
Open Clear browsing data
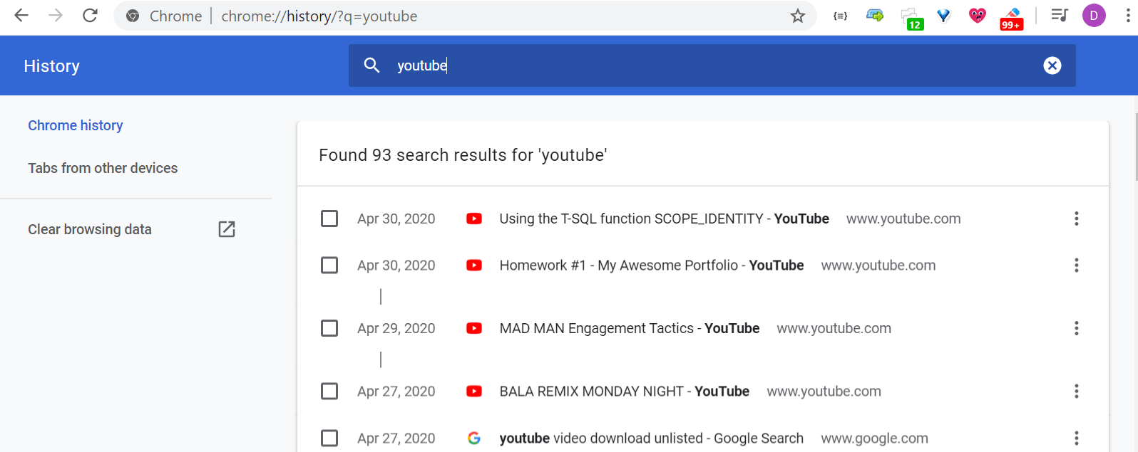pyautogui.click(x=90, y=229)
